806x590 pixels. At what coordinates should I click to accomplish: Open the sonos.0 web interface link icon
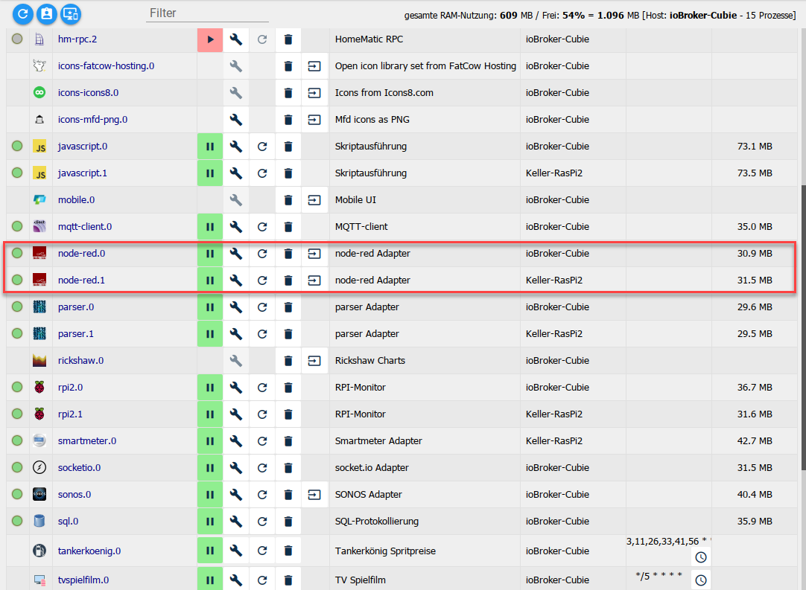tap(314, 495)
